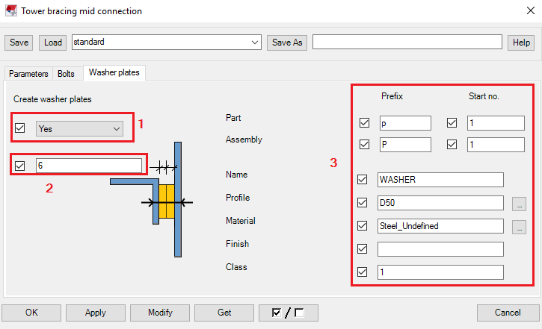Open the Material browse button next to Steel_Undefined
This screenshot has height=329, width=542.
[520, 226]
